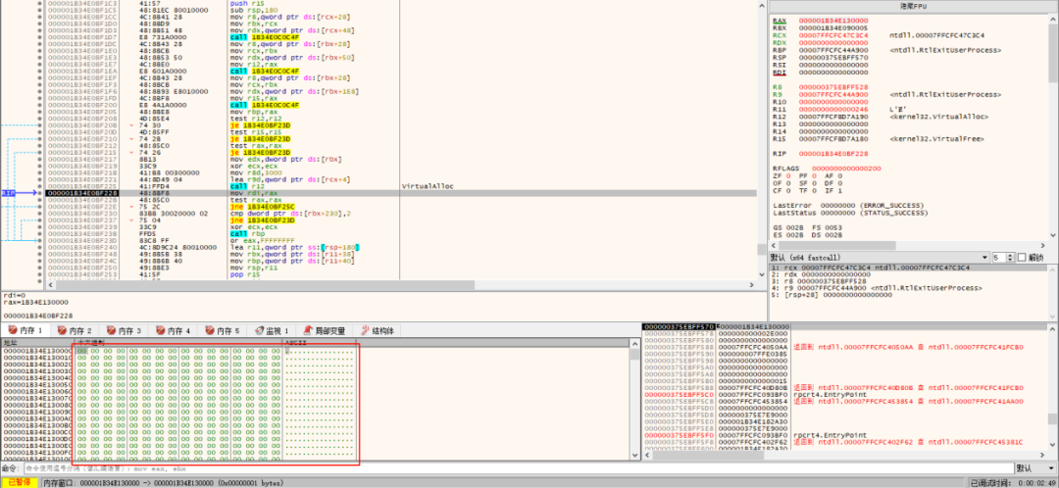
Task: Open the 局部变量 local variables tab icon
Action: [309, 331]
